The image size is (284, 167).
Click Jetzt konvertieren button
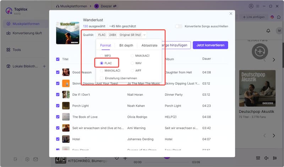(x=210, y=45)
